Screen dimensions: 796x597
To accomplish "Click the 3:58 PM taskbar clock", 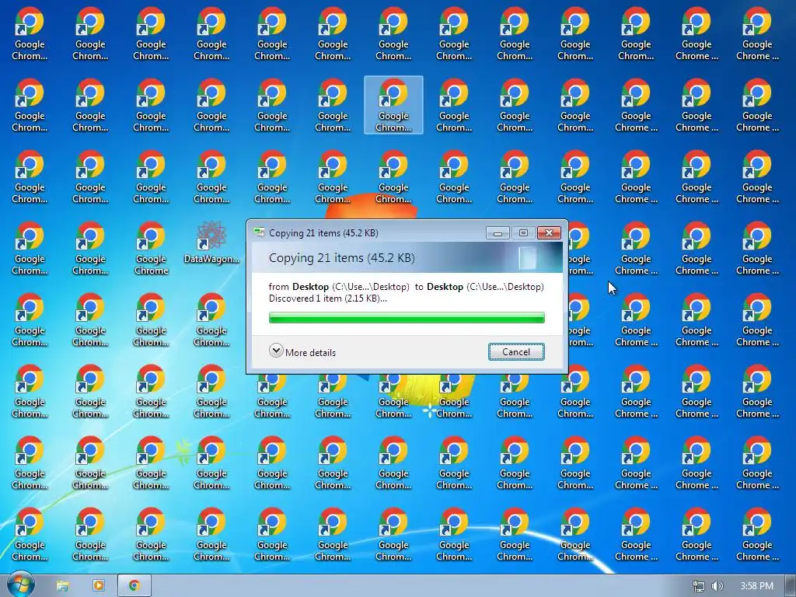I will coord(756,586).
